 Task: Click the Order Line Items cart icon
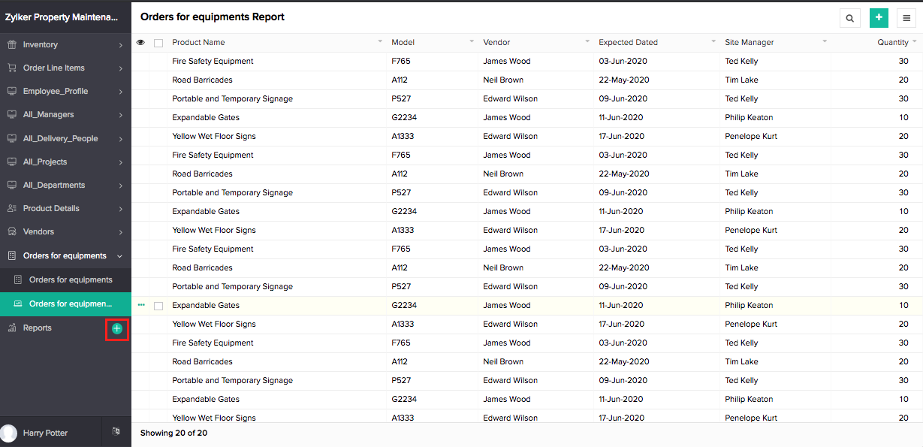(x=12, y=68)
